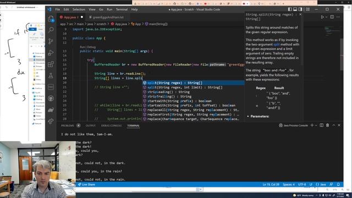Split the terminal pane
This screenshot has height=198, width=352.
coord(322,125)
